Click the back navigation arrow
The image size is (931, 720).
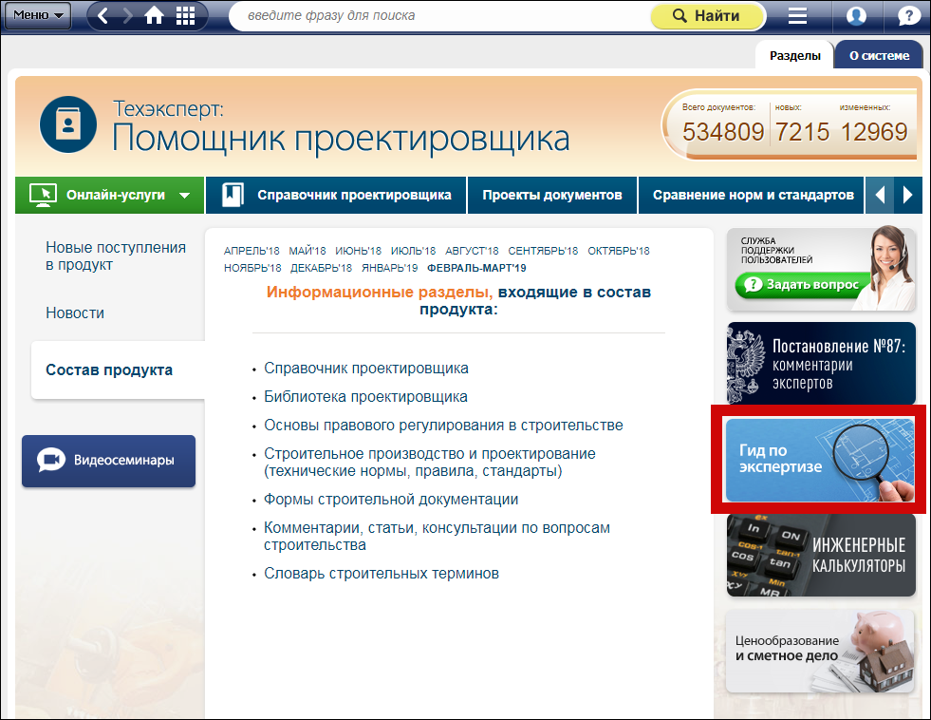point(102,16)
